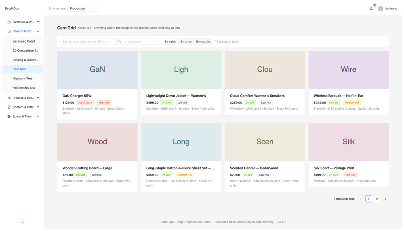
Task: Click the $499.00 price on Down Jacket
Action: click(x=152, y=103)
